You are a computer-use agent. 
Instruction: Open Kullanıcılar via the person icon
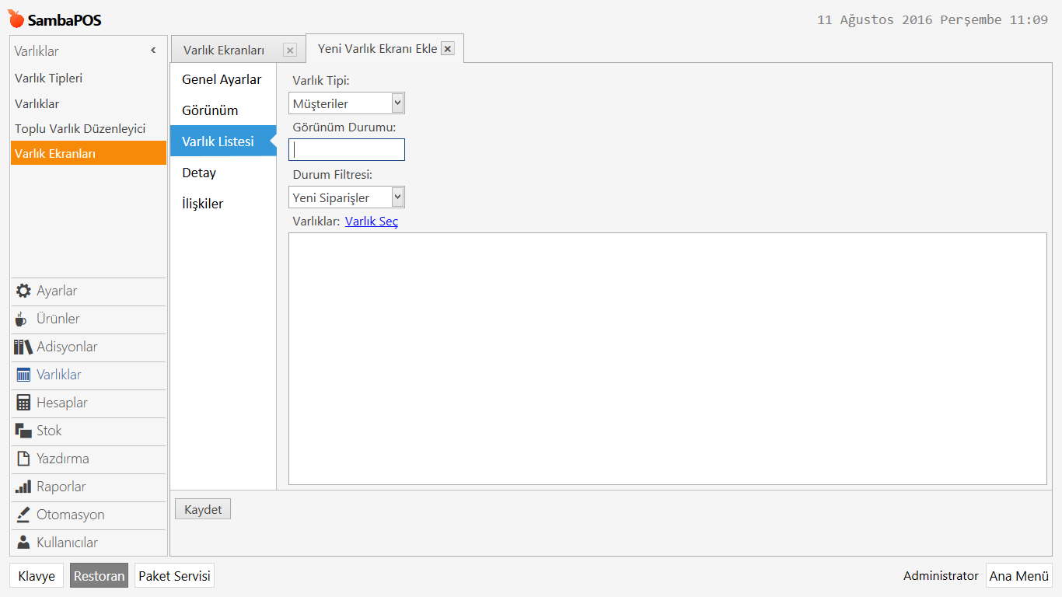(23, 543)
